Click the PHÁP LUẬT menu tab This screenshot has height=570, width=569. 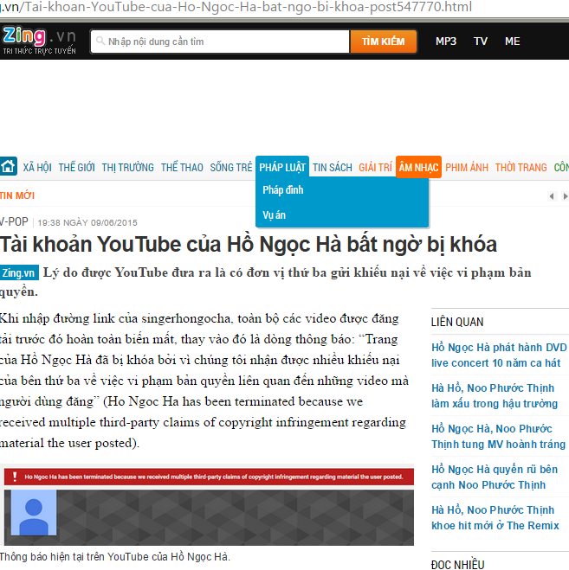tap(282, 167)
